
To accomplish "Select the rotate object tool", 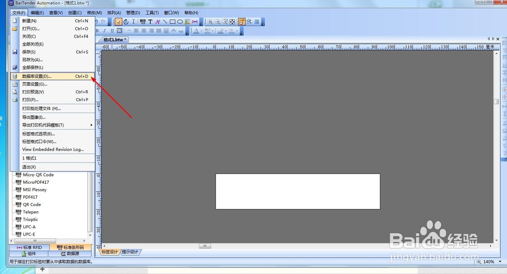I will tap(126, 22).
